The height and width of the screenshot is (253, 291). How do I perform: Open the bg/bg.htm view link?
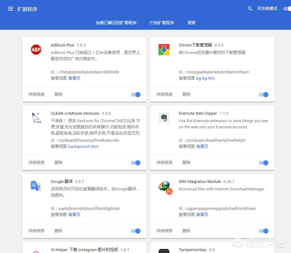[x=205, y=78]
